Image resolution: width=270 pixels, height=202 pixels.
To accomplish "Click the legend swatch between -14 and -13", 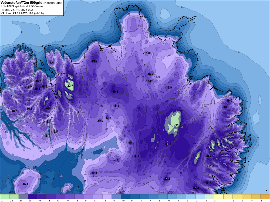I will 88,197.
